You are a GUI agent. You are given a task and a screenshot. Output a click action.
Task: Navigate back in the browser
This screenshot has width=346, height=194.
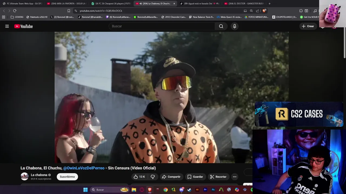click(4, 11)
